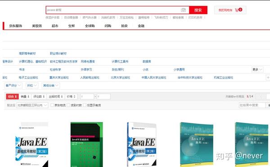This screenshot has width=270, height=167.
Task: Filter by 小学通用 category
Action: click(179, 70)
